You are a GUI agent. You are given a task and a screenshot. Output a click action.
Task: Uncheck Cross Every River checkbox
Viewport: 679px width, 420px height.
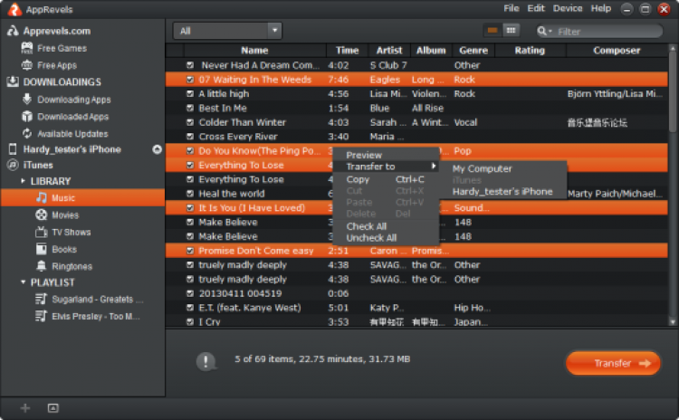click(190, 137)
